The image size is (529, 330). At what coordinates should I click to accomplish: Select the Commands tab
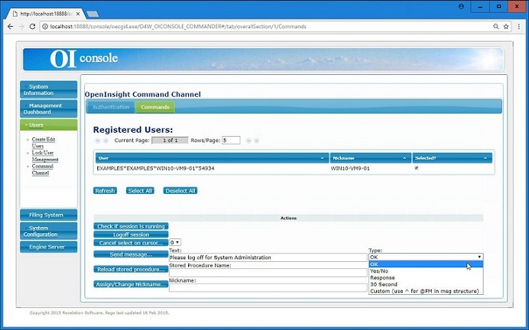[x=155, y=107]
